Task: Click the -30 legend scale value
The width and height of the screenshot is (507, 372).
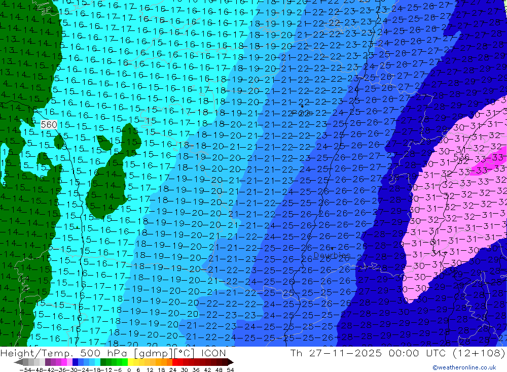Action: [72, 370]
